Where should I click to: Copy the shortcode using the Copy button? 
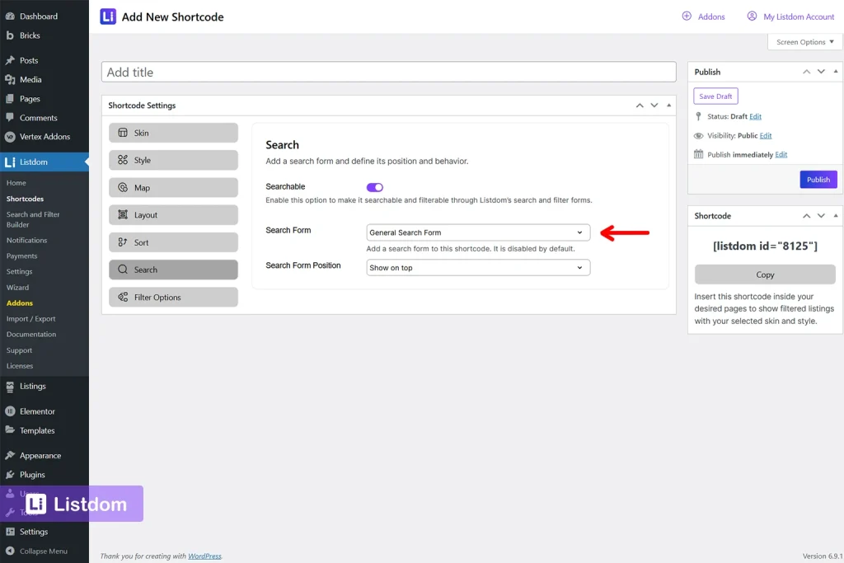[765, 274]
